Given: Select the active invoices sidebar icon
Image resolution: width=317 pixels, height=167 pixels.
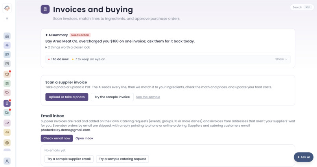Looking at the screenshot, I should (7, 103).
